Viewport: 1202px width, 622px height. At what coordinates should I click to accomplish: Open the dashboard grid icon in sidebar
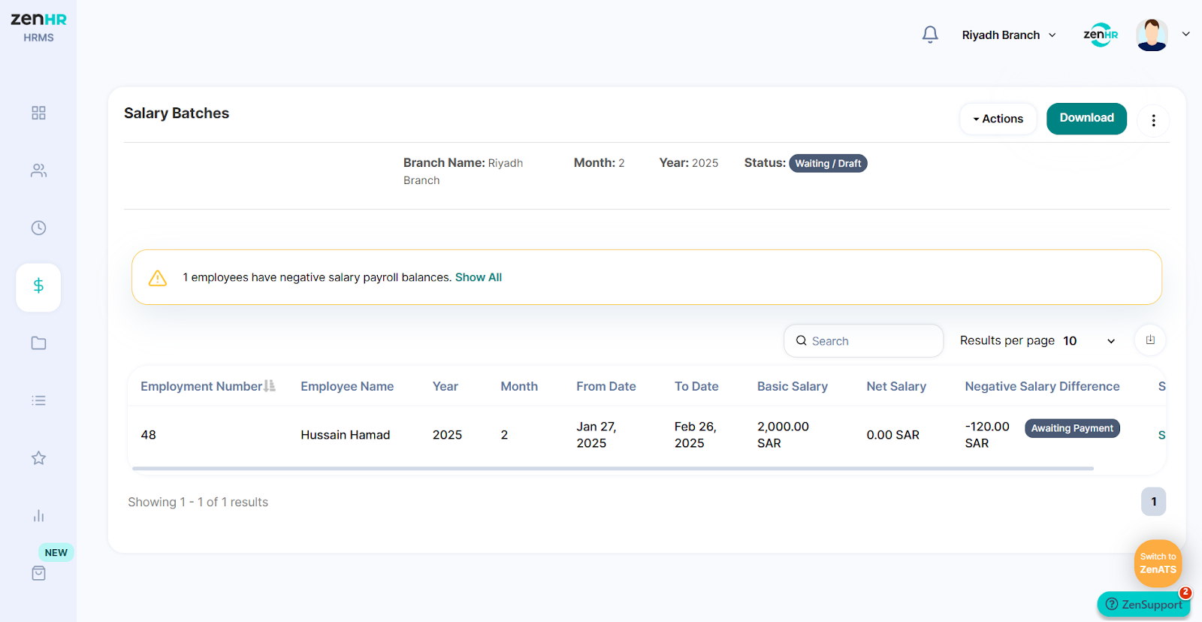click(38, 113)
